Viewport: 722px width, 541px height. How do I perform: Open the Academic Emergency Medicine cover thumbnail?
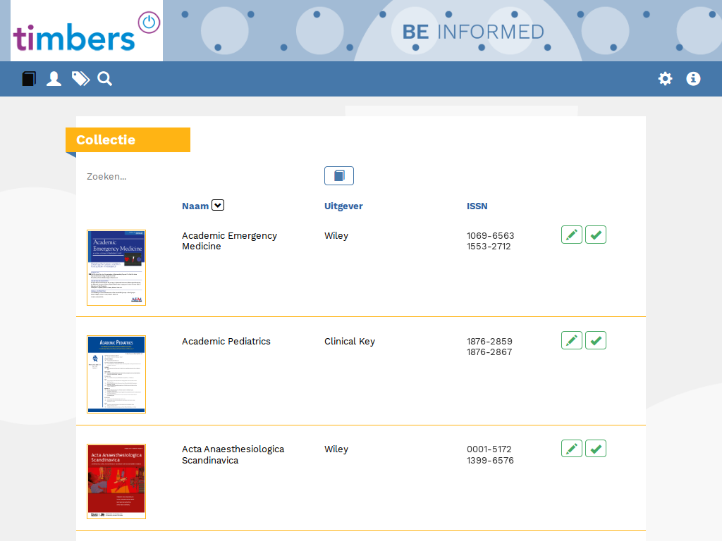click(116, 268)
